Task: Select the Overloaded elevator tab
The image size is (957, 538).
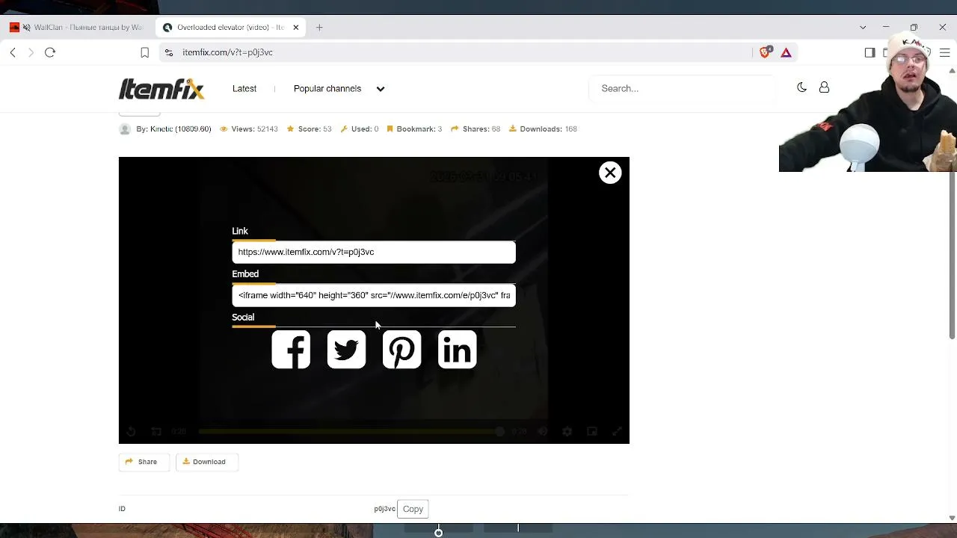Action: 230,27
